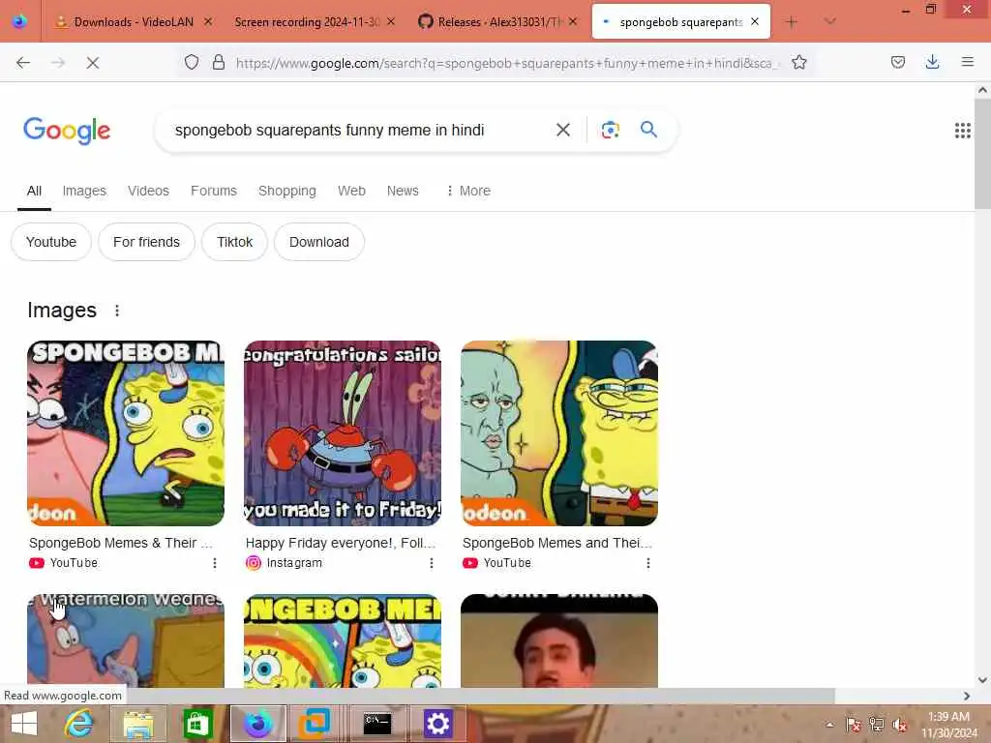Open the Mr. Krabs Friday meme thumbnail

point(343,433)
